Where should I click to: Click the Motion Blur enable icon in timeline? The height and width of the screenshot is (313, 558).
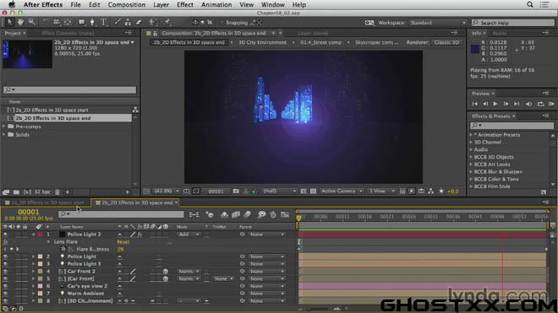point(248,214)
